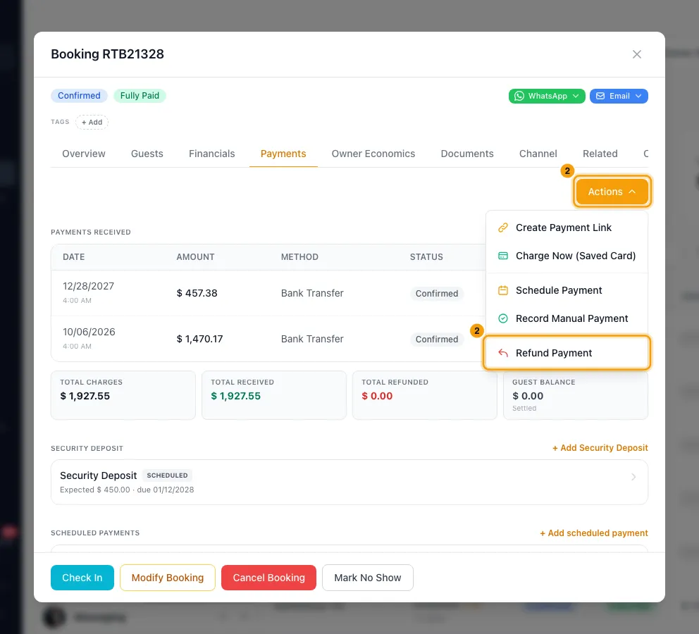Viewport: 699px width, 634px height.
Task: Click the Total Charges $ 1,927.55 card
Action: click(123, 395)
